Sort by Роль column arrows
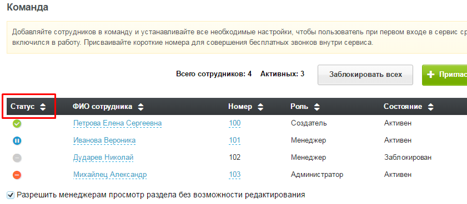The width and height of the screenshot is (467, 204). (317, 107)
